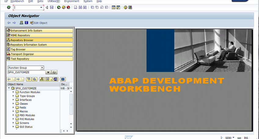Open the Goto menu
The height and width of the screenshot is (139, 259).
[40, 1]
